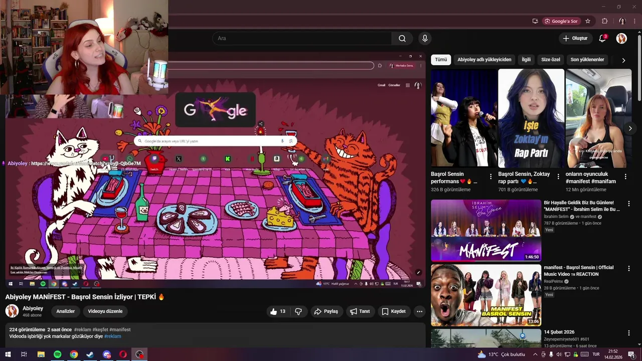
Task: Open options for Başrol Sensin performans short
Action: 490,176
